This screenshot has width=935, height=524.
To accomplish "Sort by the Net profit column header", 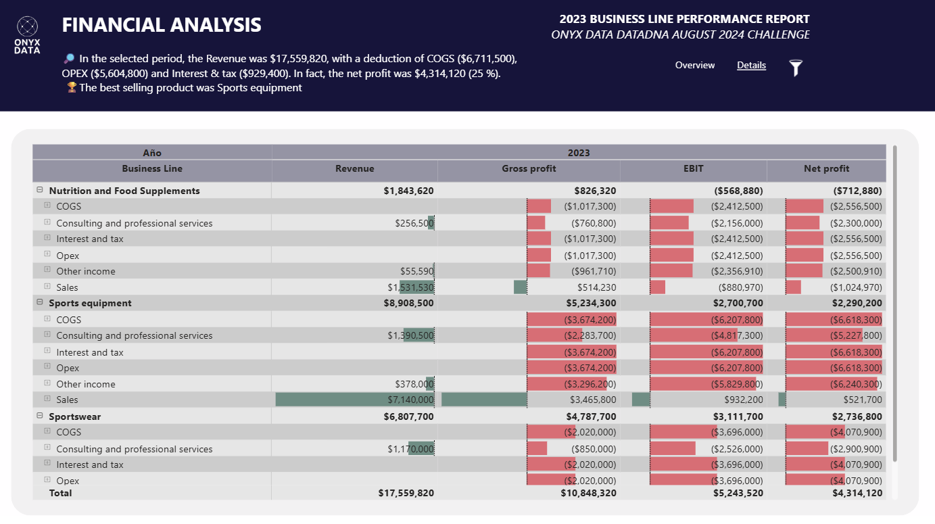I will 826,169.
